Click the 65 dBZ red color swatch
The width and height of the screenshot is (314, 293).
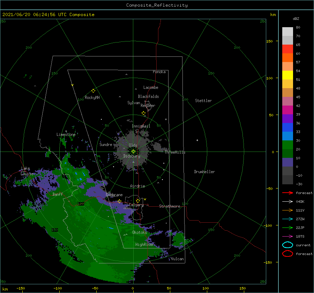(x=287, y=49)
